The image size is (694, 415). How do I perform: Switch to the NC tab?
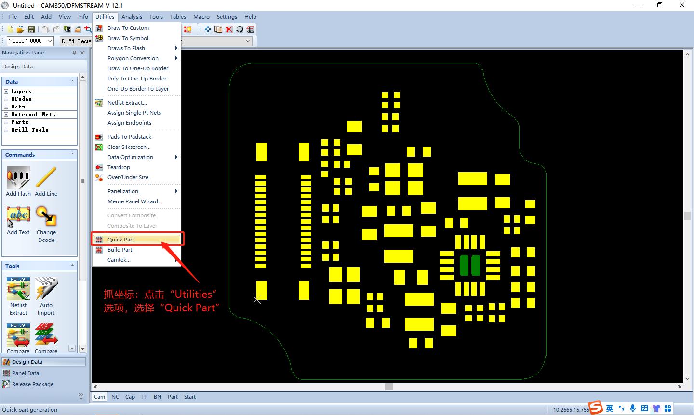point(115,397)
